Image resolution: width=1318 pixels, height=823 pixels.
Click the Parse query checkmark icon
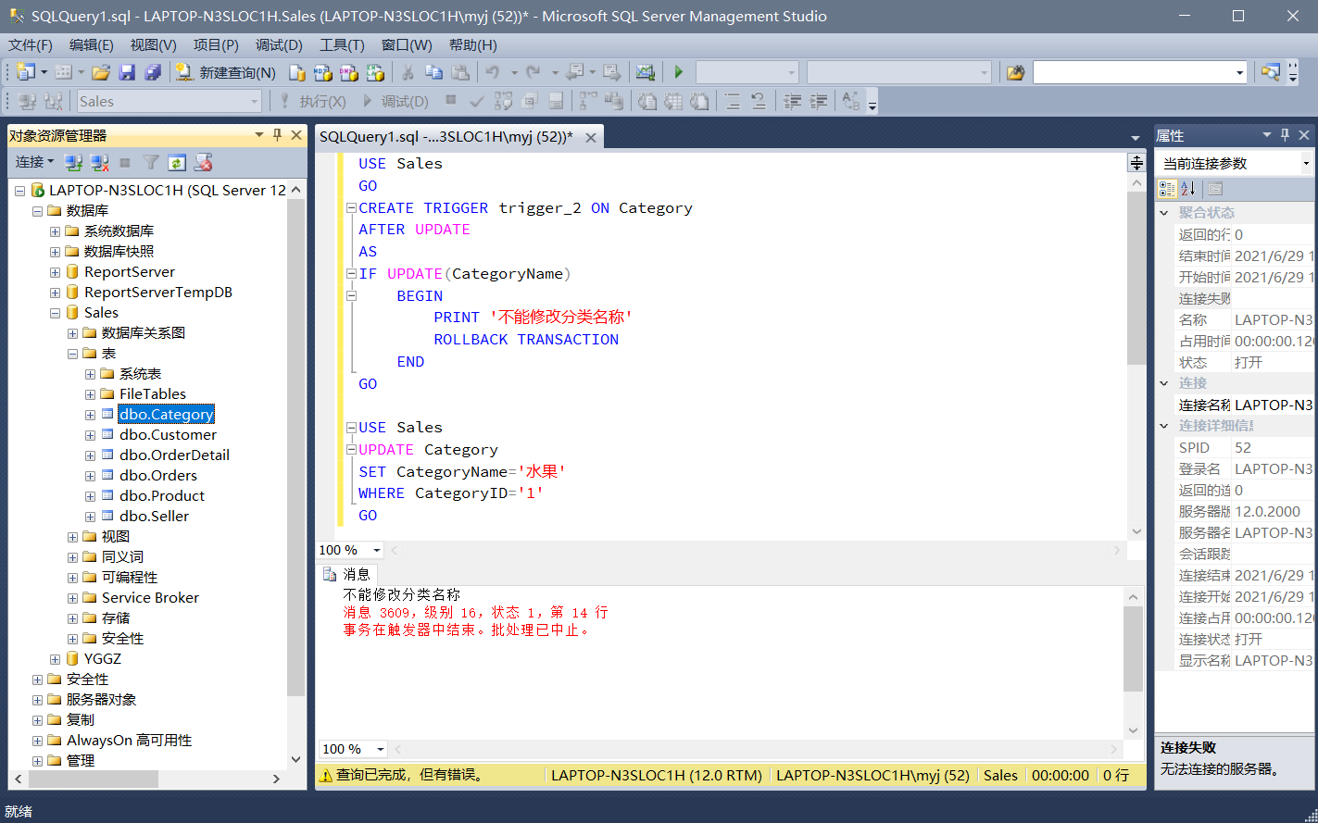[477, 101]
